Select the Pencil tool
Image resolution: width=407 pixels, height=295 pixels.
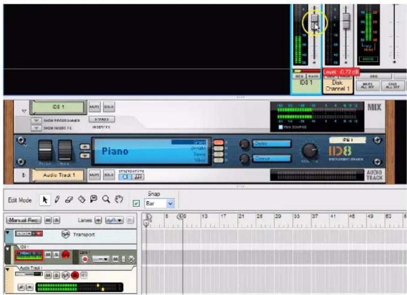click(x=57, y=199)
